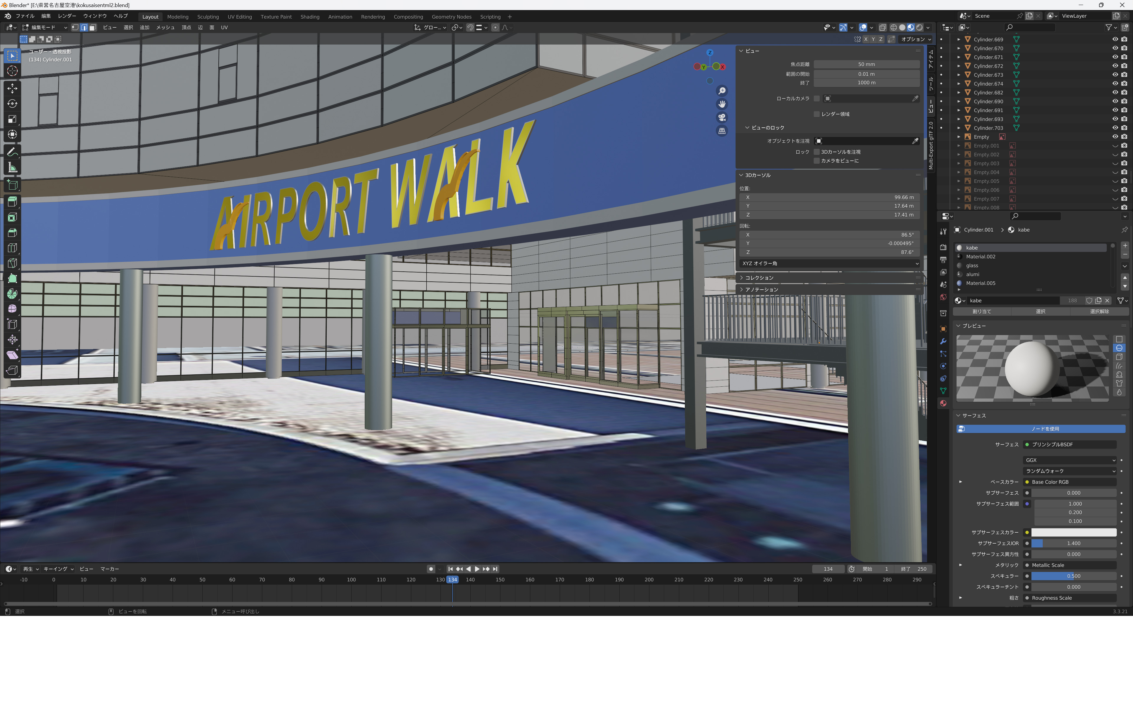Hide Cylinder.669 with its eye icon

[x=1115, y=40]
